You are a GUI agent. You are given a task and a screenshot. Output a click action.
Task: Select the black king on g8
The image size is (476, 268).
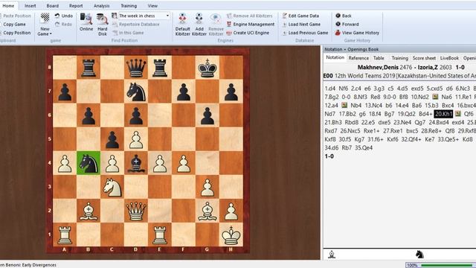208,68
